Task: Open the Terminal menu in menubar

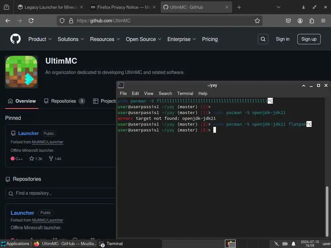Action: (185, 93)
